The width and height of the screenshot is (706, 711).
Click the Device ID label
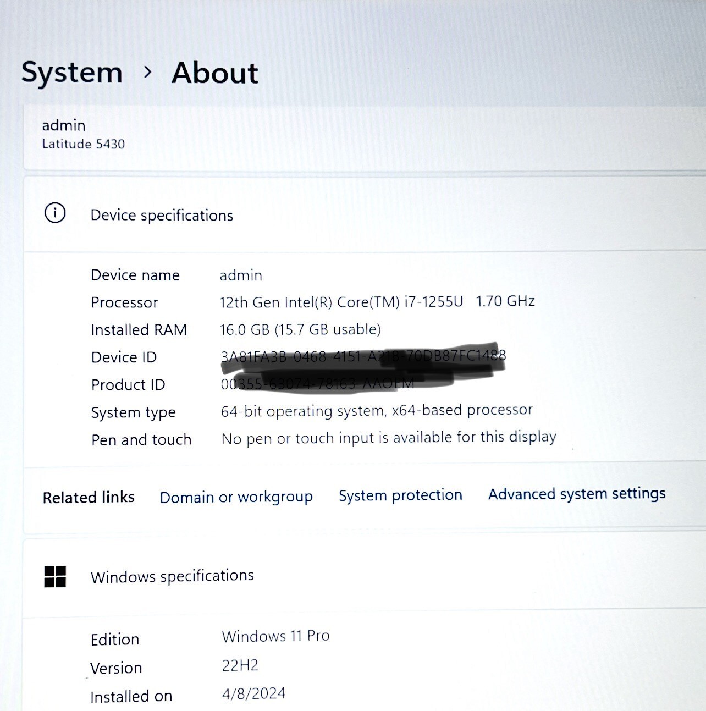coord(124,357)
